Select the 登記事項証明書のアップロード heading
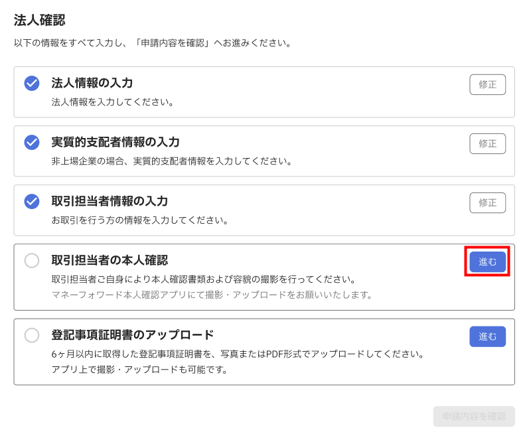This screenshot has height=442, width=527. pos(133,334)
